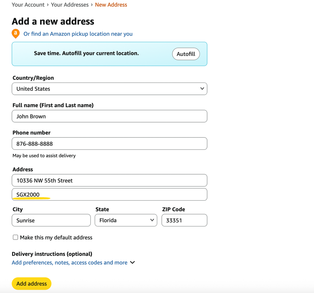Click the Country/Region dropdown arrow icon
Viewport: 314px width, 293px height.
(202, 89)
